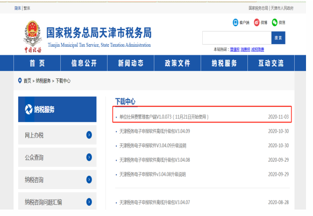This screenshot has height=216, width=313.
Task: Expand the 公众查询 arrow
Action: (x=89, y=157)
